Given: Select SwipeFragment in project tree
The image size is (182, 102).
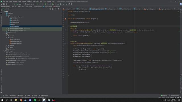Looking at the screenshot, I should coord(15,26).
